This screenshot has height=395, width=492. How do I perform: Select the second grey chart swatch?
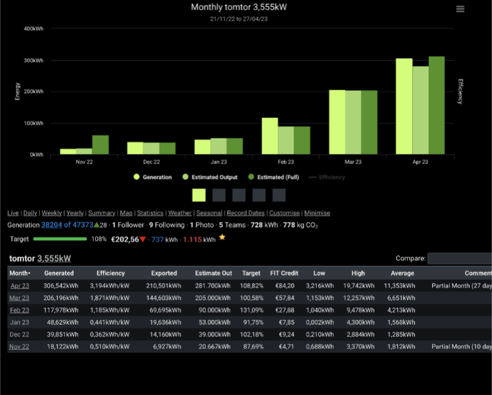pos(219,195)
